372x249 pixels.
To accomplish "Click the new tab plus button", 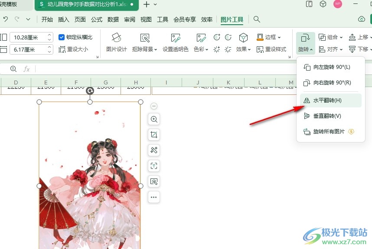I will click(147, 4).
